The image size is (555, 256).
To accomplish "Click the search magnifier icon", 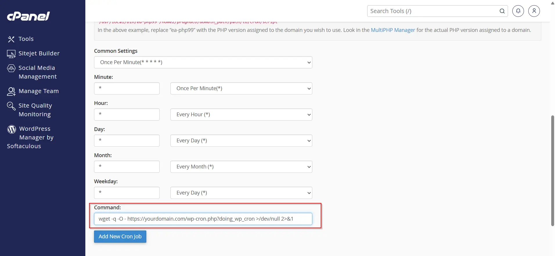I will click(502, 11).
